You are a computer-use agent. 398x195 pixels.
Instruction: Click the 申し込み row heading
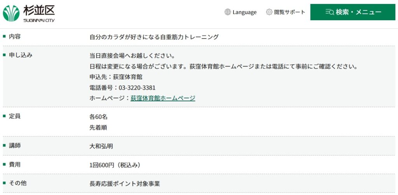click(x=21, y=55)
